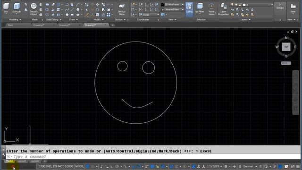Screen dimensions: 302x170
Task: Open the WCS dropdown below ViewCube
Action: [x=286, y=63]
